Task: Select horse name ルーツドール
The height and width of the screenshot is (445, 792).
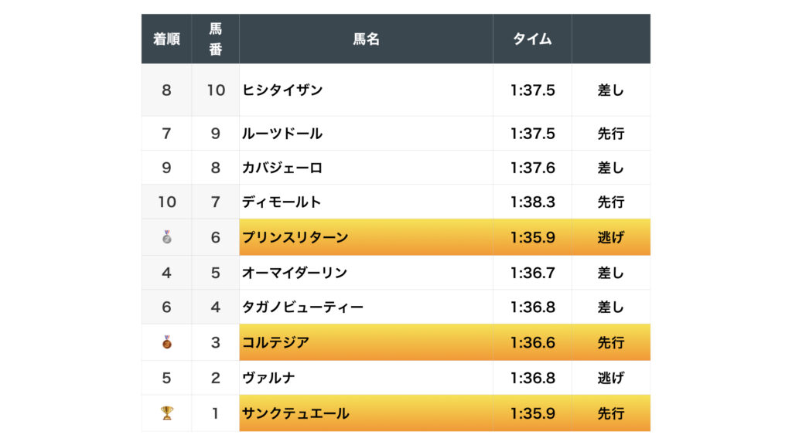Action: click(282, 134)
